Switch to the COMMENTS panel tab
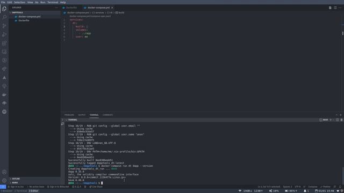The width and height of the screenshot is (344, 193). tap(107, 115)
